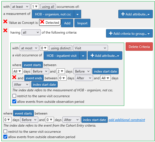Screen dimensions: 155x142
Task: Click the Delete Criteria button
Action: 139,46
